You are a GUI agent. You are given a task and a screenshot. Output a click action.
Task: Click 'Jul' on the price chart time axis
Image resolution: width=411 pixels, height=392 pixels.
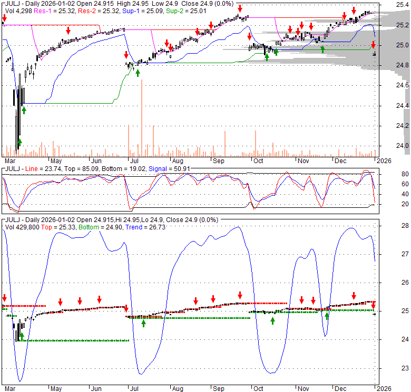(x=134, y=161)
